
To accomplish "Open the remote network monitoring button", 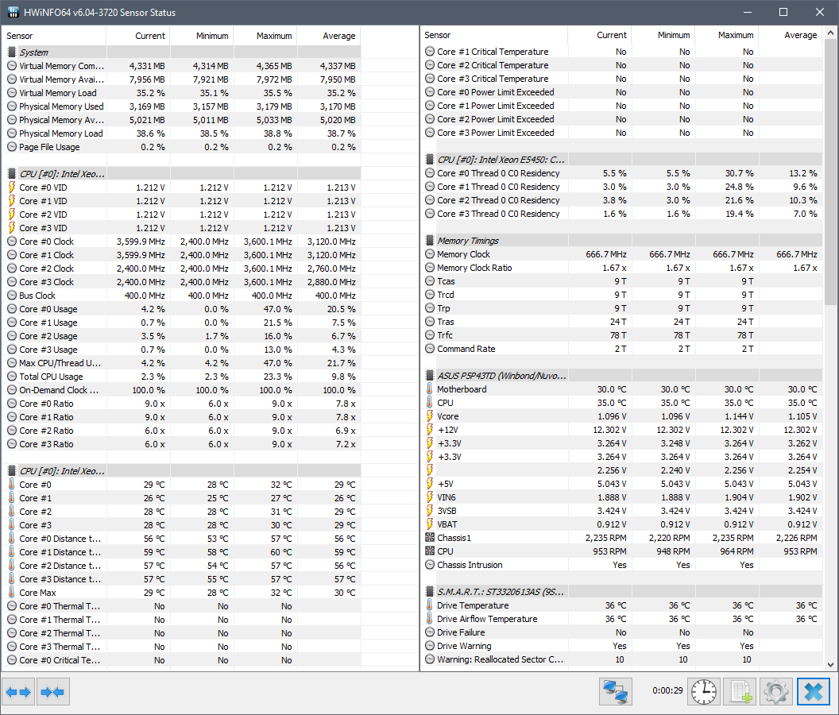I will (615, 692).
